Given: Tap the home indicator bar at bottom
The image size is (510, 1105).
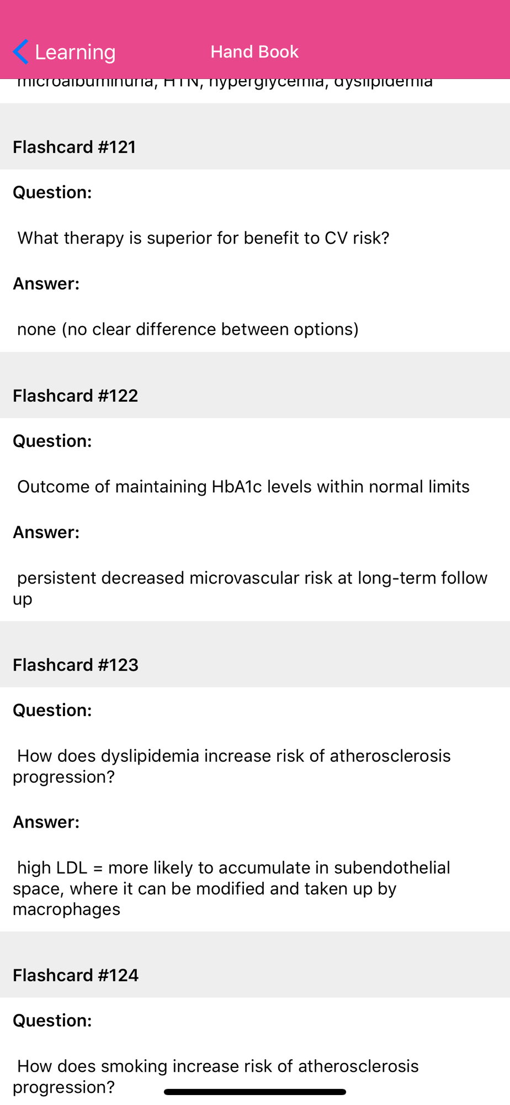Looking at the screenshot, I should (x=255, y=1092).
